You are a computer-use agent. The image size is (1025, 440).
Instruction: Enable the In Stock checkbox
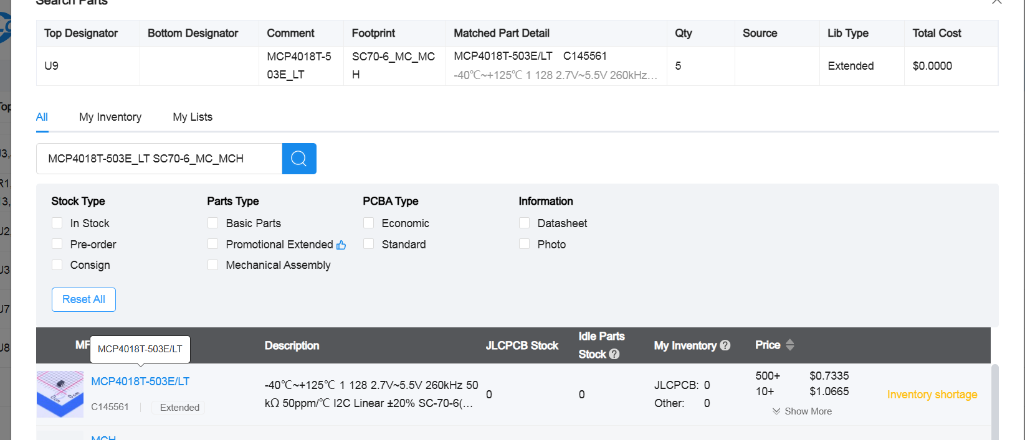[x=57, y=223]
